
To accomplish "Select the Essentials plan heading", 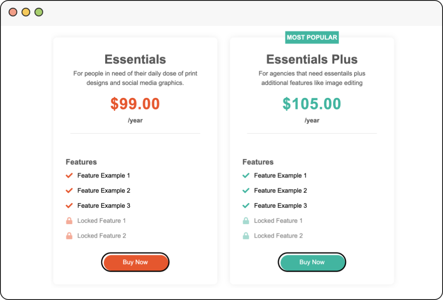I will pyautogui.click(x=135, y=59).
